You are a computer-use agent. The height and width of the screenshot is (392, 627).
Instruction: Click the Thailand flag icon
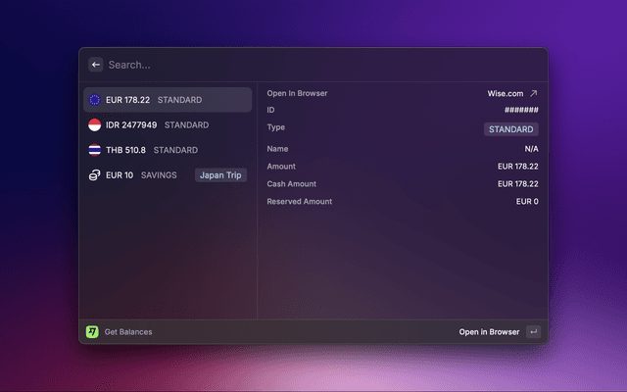tap(94, 150)
